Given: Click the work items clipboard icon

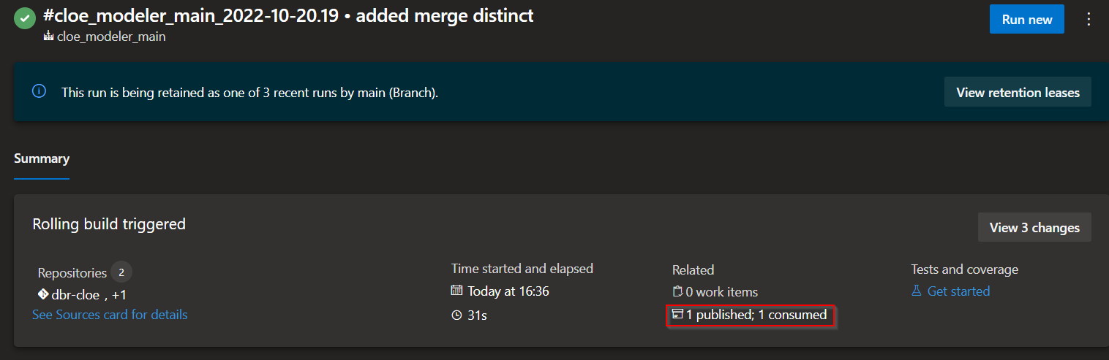Looking at the screenshot, I should tap(677, 291).
